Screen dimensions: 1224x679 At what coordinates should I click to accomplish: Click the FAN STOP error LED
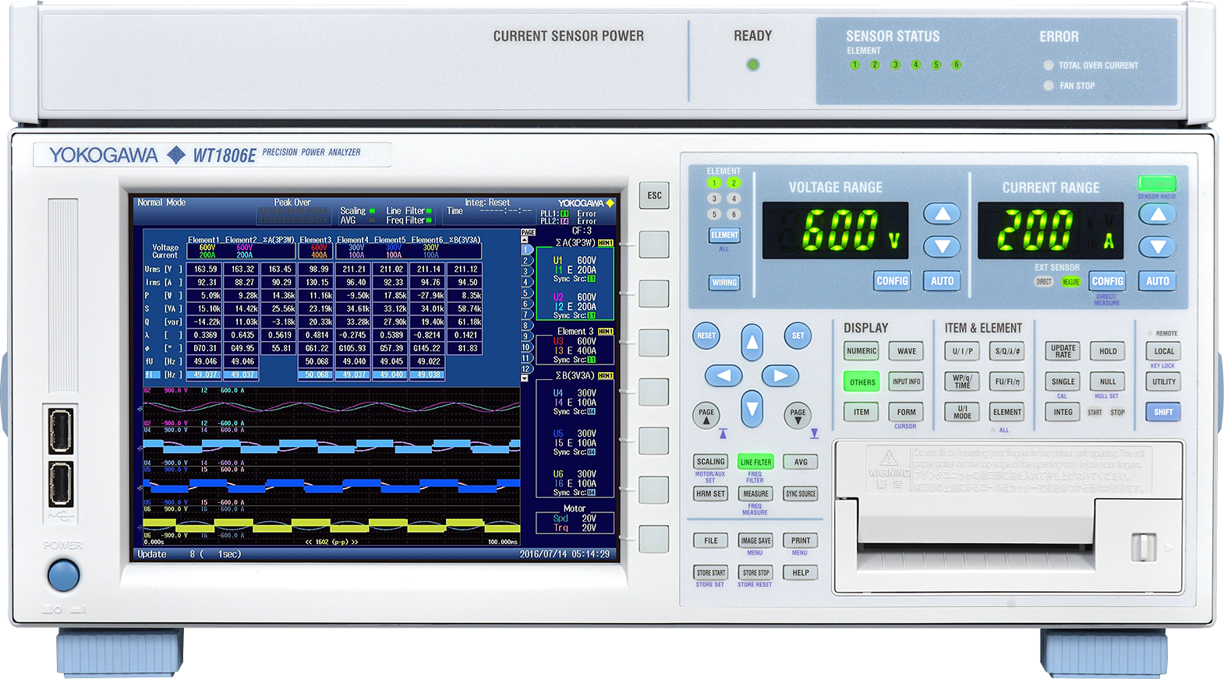[1049, 86]
